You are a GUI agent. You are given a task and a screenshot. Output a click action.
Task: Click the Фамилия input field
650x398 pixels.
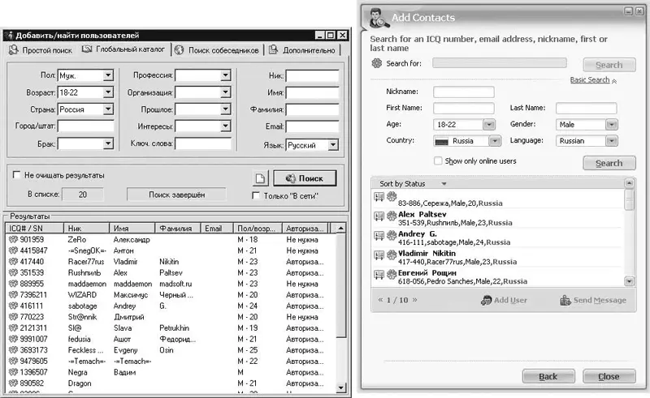(312, 109)
